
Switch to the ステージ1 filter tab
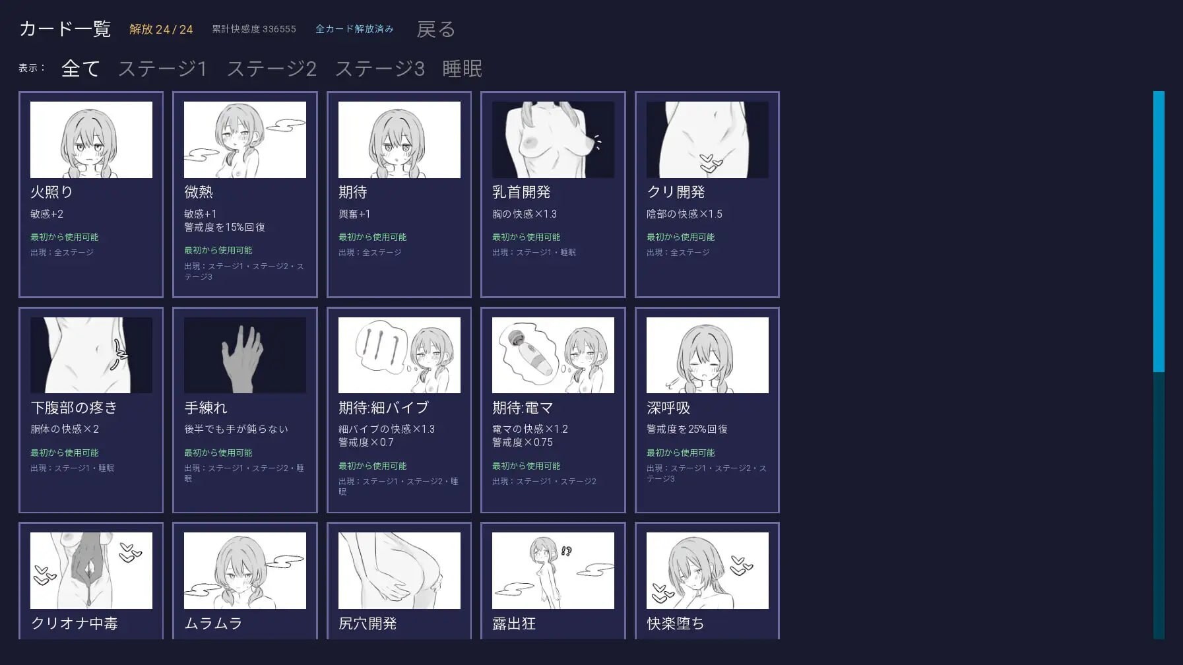163,69
